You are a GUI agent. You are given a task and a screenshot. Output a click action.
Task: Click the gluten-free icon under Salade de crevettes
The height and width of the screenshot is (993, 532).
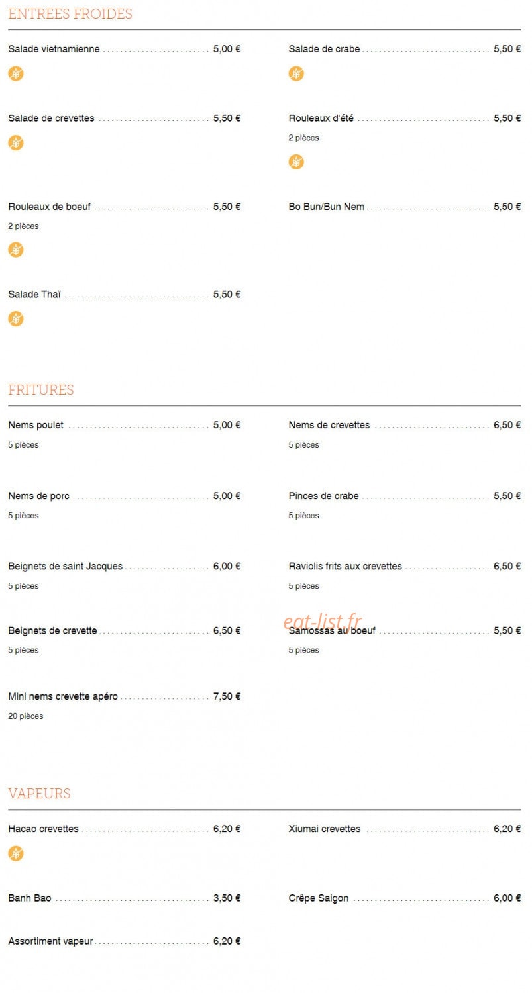coord(16,142)
